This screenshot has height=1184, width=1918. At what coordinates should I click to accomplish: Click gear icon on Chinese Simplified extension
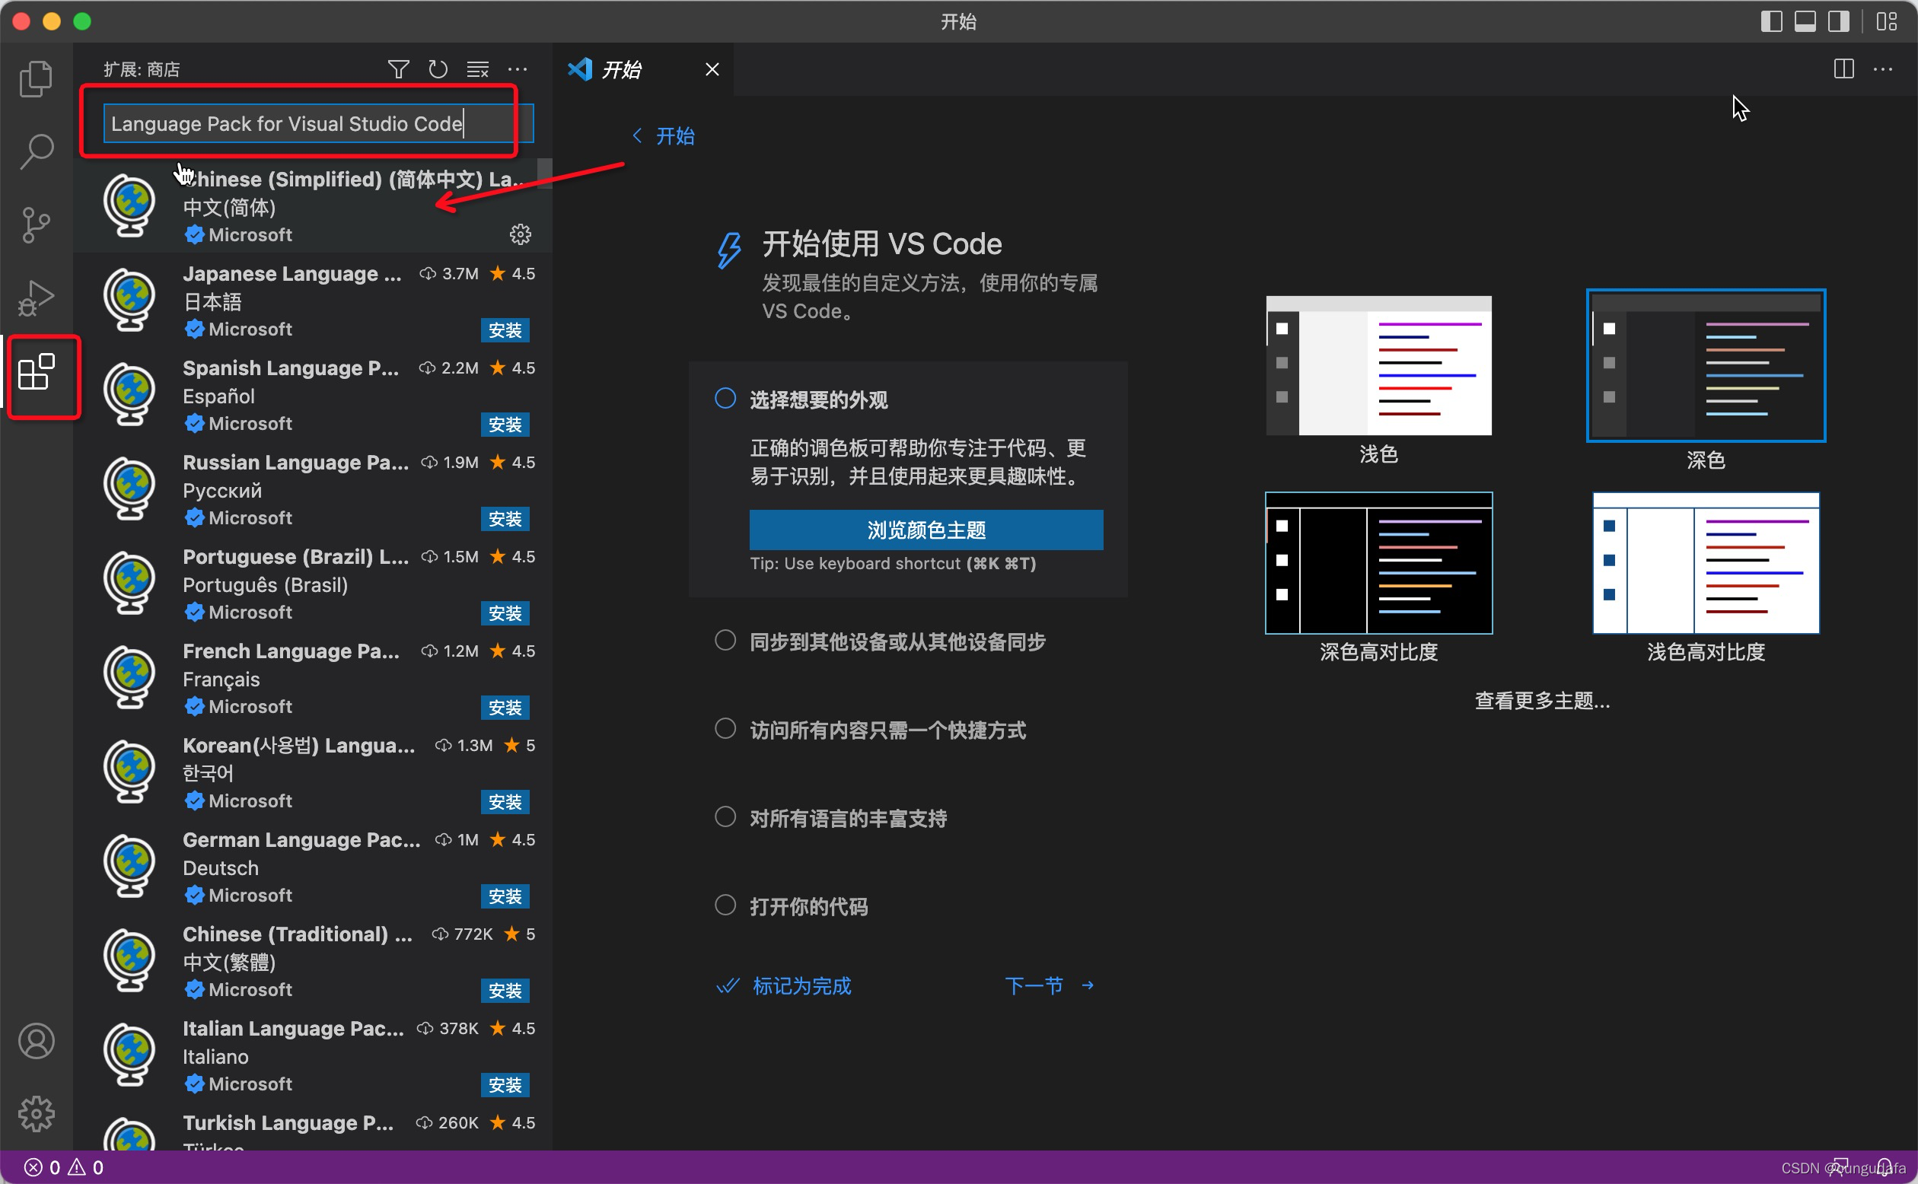tap(520, 234)
